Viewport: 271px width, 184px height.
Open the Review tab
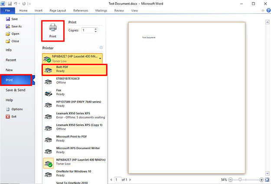coord(119,10)
